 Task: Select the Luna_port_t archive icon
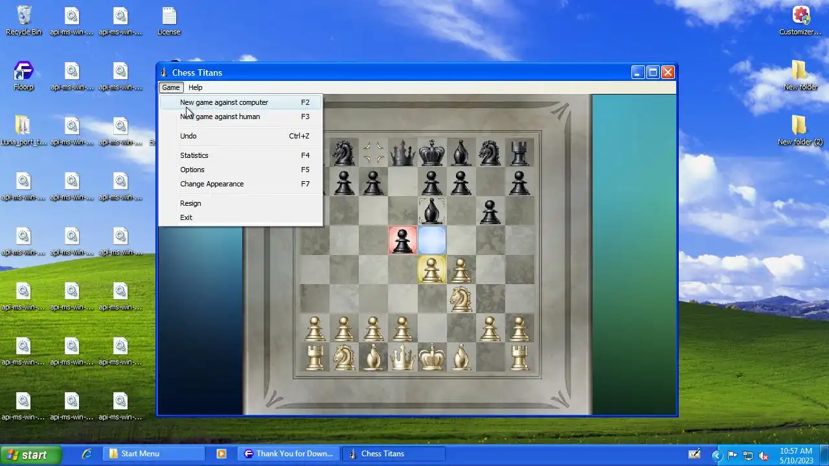click(23, 131)
